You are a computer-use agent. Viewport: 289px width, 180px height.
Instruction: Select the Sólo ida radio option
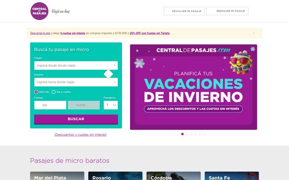[36, 92]
